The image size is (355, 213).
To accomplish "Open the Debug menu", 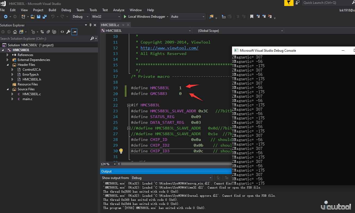I will point(66,10).
